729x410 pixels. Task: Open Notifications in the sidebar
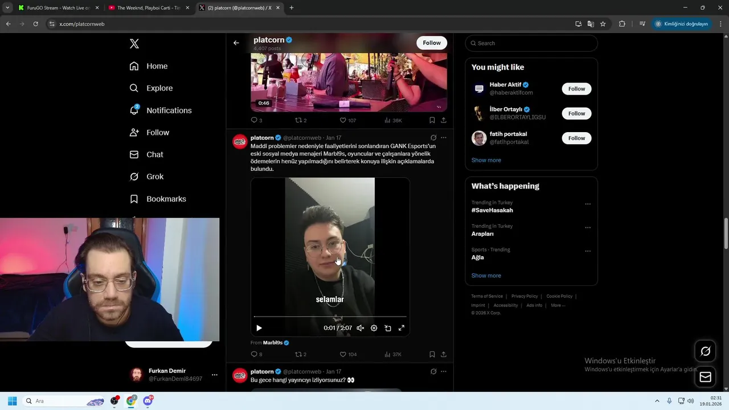point(161,110)
